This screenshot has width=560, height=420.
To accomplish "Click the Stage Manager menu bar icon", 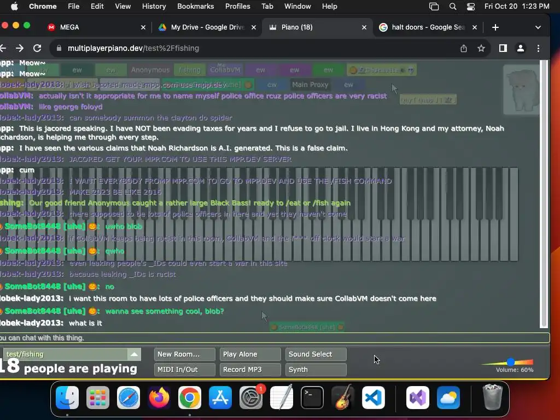I will [434, 7].
